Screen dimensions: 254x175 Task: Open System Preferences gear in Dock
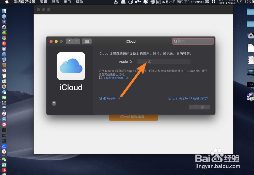4,103
